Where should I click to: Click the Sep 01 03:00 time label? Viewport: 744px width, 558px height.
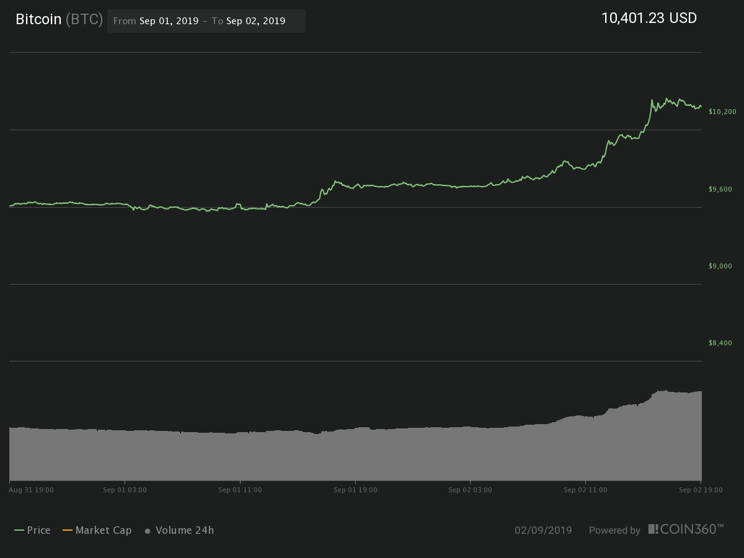pos(125,490)
